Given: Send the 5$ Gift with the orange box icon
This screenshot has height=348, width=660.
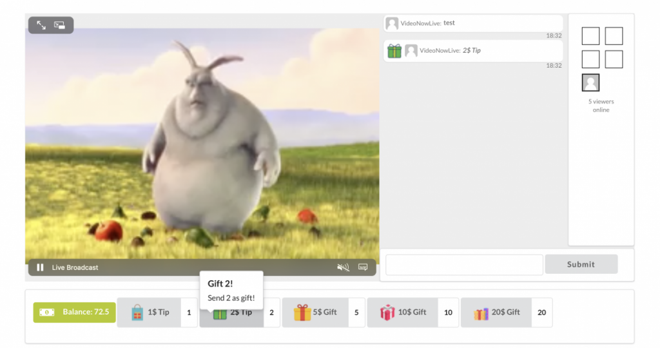Looking at the screenshot, I should pos(315,312).
